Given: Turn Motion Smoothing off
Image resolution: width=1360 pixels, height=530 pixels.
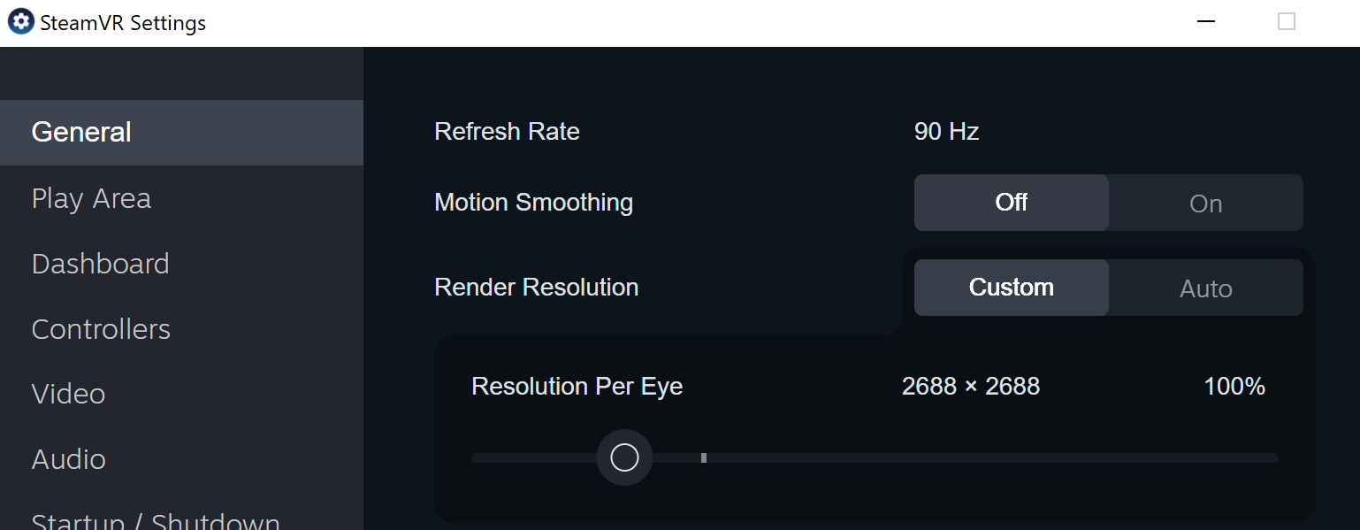Looking at the screenshot, I should 1011,203.
